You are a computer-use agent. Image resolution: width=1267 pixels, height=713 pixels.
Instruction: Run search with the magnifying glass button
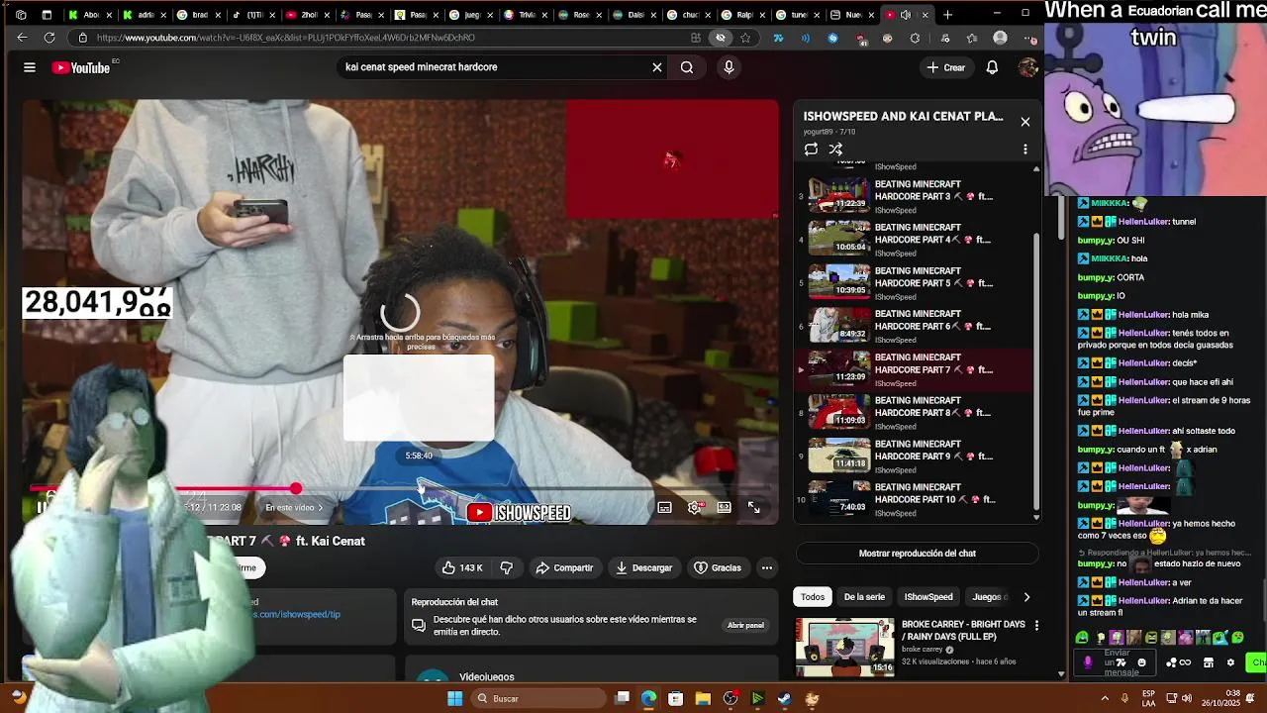687,67
